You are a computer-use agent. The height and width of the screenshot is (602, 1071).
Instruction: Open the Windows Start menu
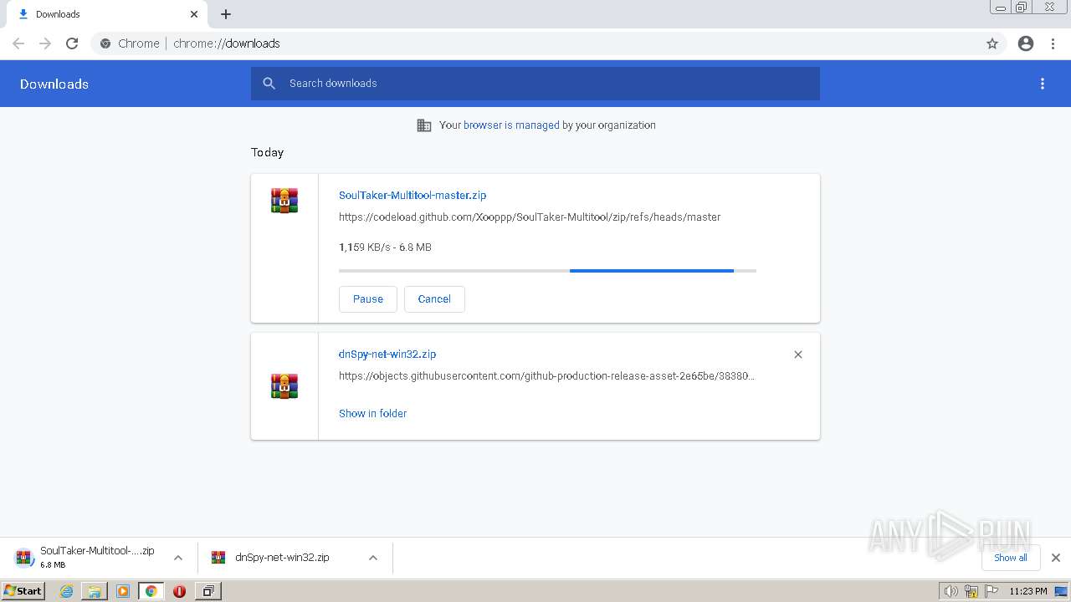(23, 591)
